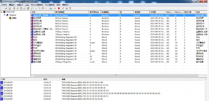Viewport: 209px width, 101px height.
Task: Click the Paste toolbar icon
Action: 43,8
